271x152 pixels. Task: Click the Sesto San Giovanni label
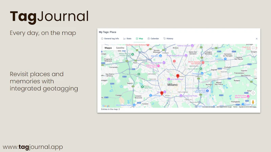coord(193,53)
